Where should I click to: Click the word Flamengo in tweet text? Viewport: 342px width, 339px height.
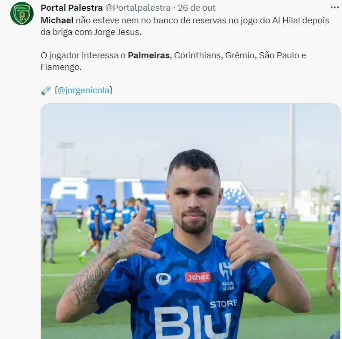(61, 67)
